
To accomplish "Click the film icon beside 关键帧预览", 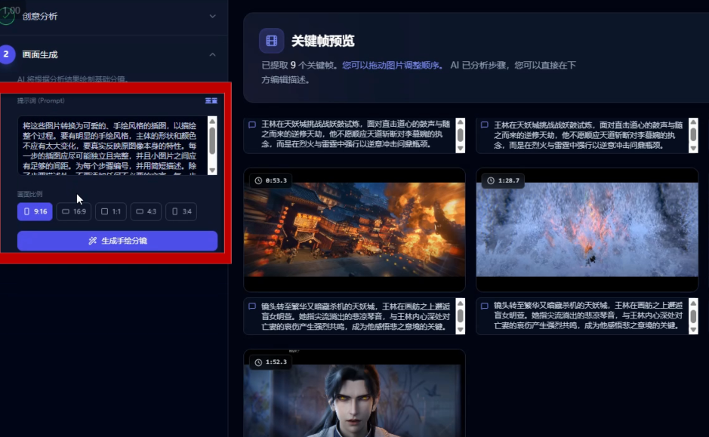I will [x=271, y=41].
